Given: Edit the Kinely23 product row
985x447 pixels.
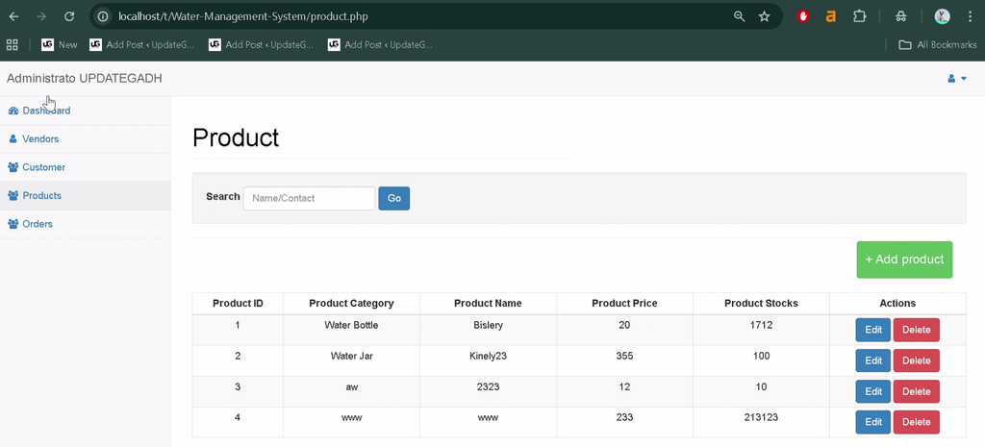Looking at the screenshot, I should coord(873,360).
